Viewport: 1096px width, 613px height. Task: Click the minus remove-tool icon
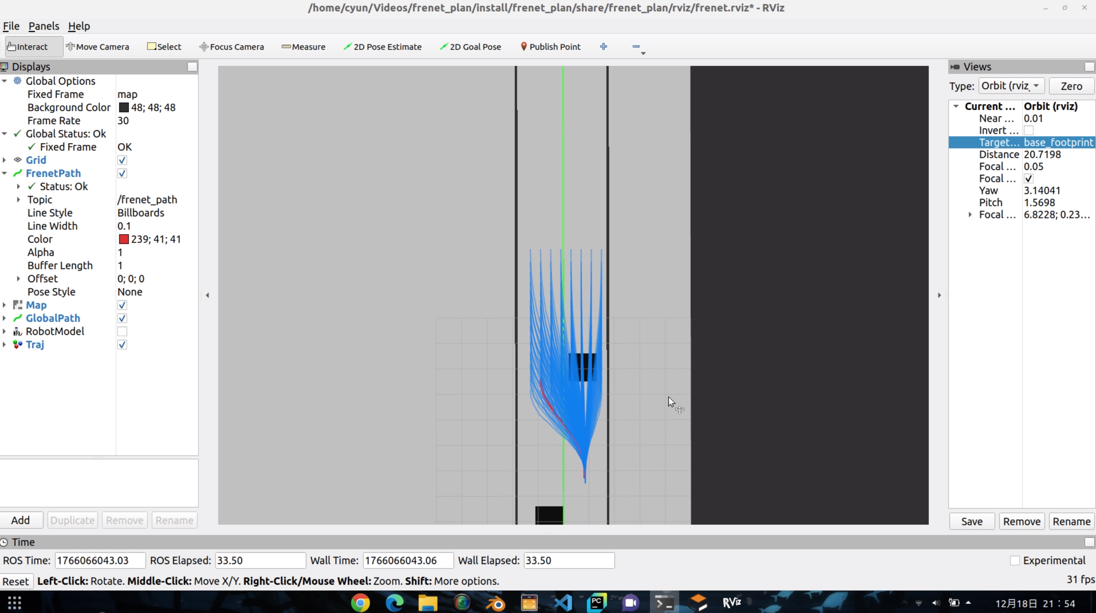pyautogui.click(x=636, y=46)
